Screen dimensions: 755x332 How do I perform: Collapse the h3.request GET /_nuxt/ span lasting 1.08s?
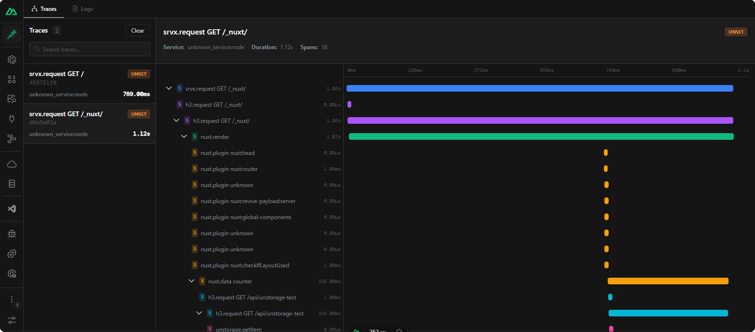click(176, 120)
